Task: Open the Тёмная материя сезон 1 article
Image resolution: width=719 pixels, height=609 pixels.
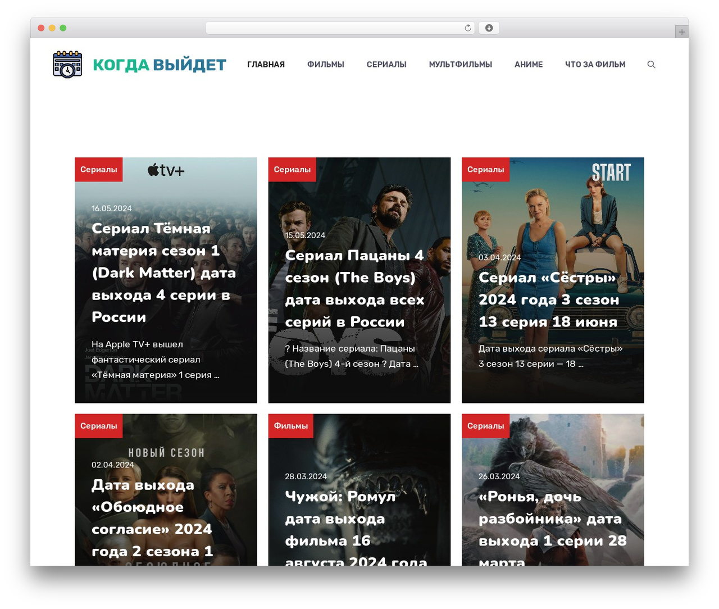Action: pyautogui.click(x=163, y=272)
